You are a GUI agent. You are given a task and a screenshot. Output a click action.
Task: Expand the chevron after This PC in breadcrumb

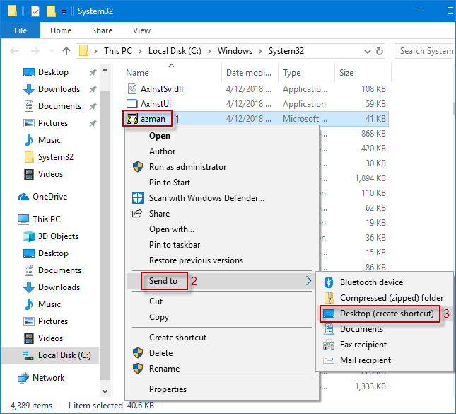point(140,51)
